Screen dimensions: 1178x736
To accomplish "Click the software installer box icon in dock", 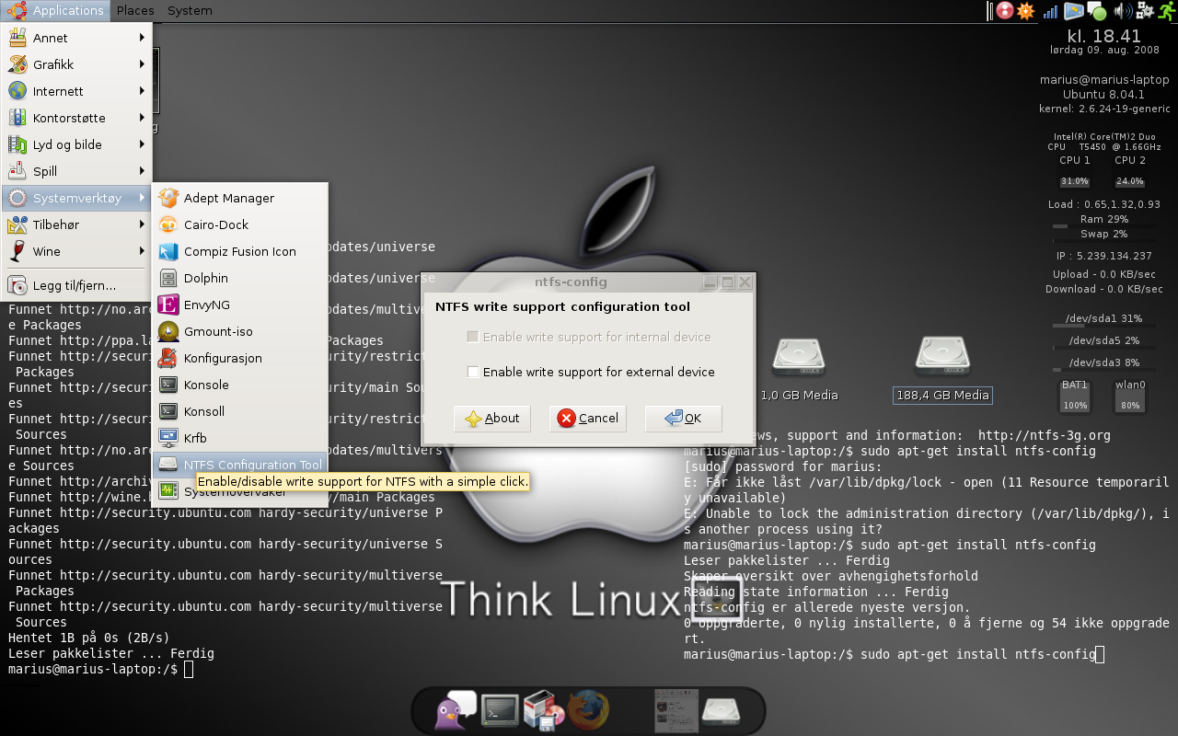I will pos(544,710).
